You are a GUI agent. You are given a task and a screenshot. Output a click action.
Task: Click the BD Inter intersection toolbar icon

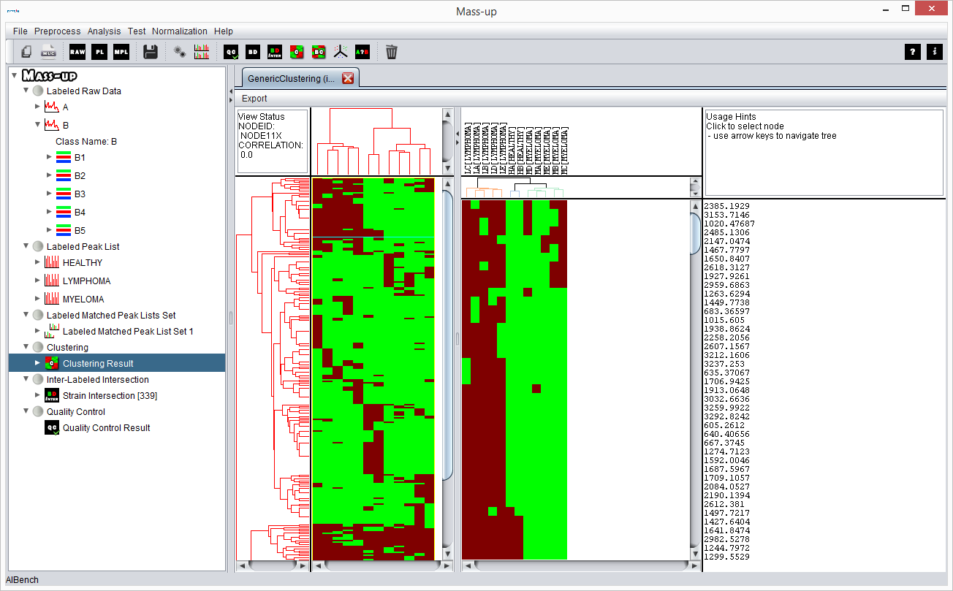pos(273,52)
